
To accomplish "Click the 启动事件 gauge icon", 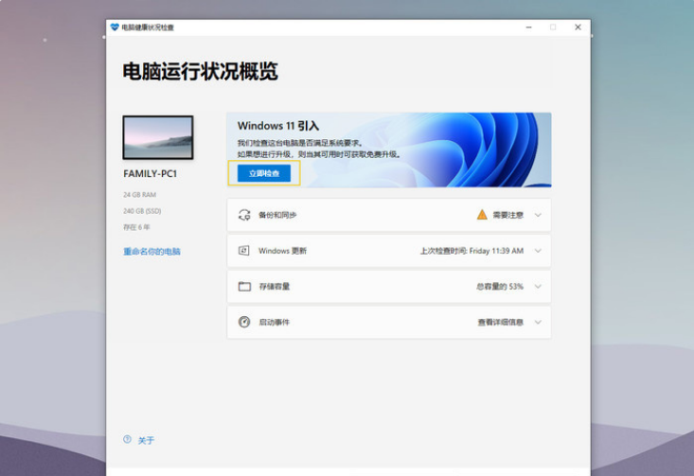I will coord(244,322).
